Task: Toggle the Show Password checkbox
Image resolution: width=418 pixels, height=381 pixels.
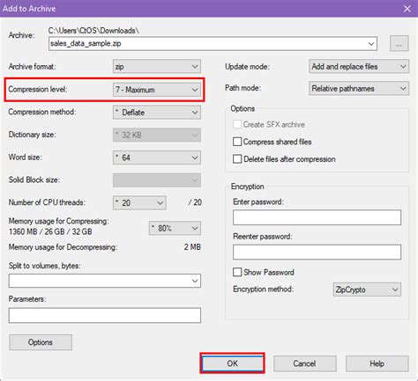Action: pos(237,272)
